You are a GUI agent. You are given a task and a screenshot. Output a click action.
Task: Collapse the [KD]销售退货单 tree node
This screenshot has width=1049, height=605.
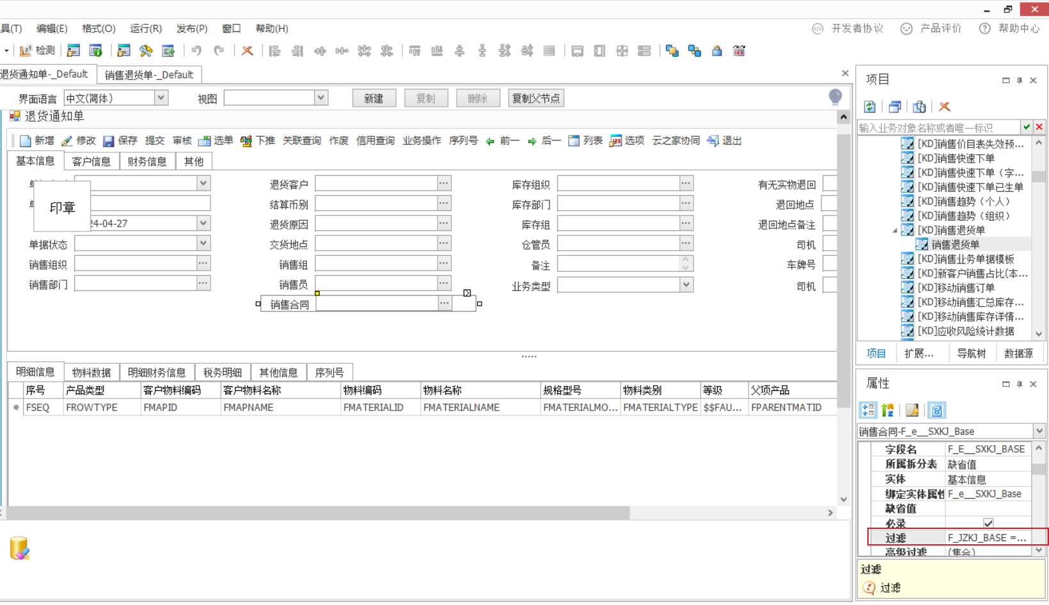[x=895, y=230]
